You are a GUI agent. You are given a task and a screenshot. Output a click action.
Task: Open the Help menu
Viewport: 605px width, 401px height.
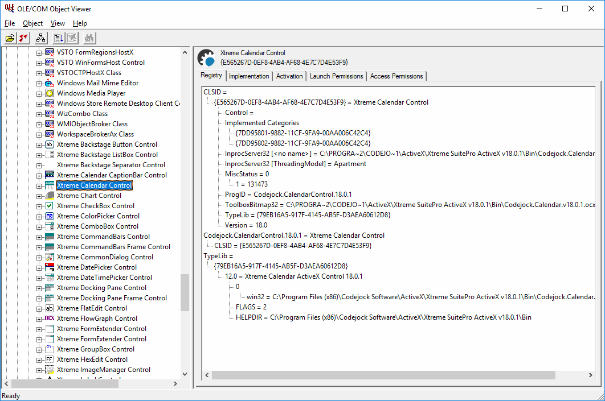click(80, 23)
